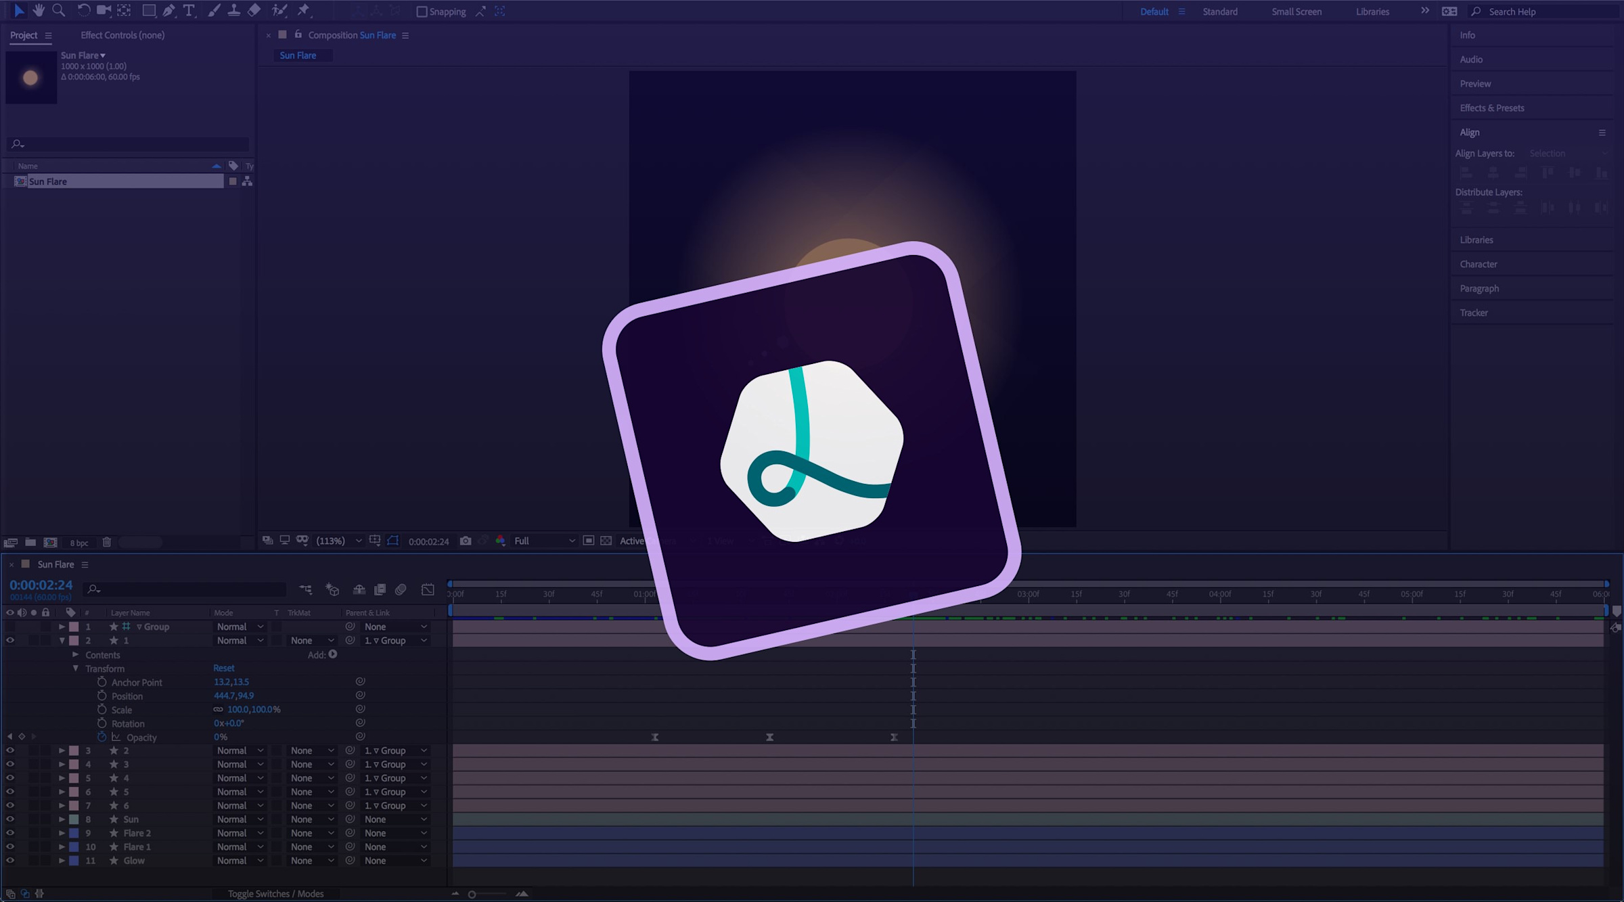This screenshot has height=902, width=1624.
Task: Select the Zoom tool
Action: [x=58, y=10]
